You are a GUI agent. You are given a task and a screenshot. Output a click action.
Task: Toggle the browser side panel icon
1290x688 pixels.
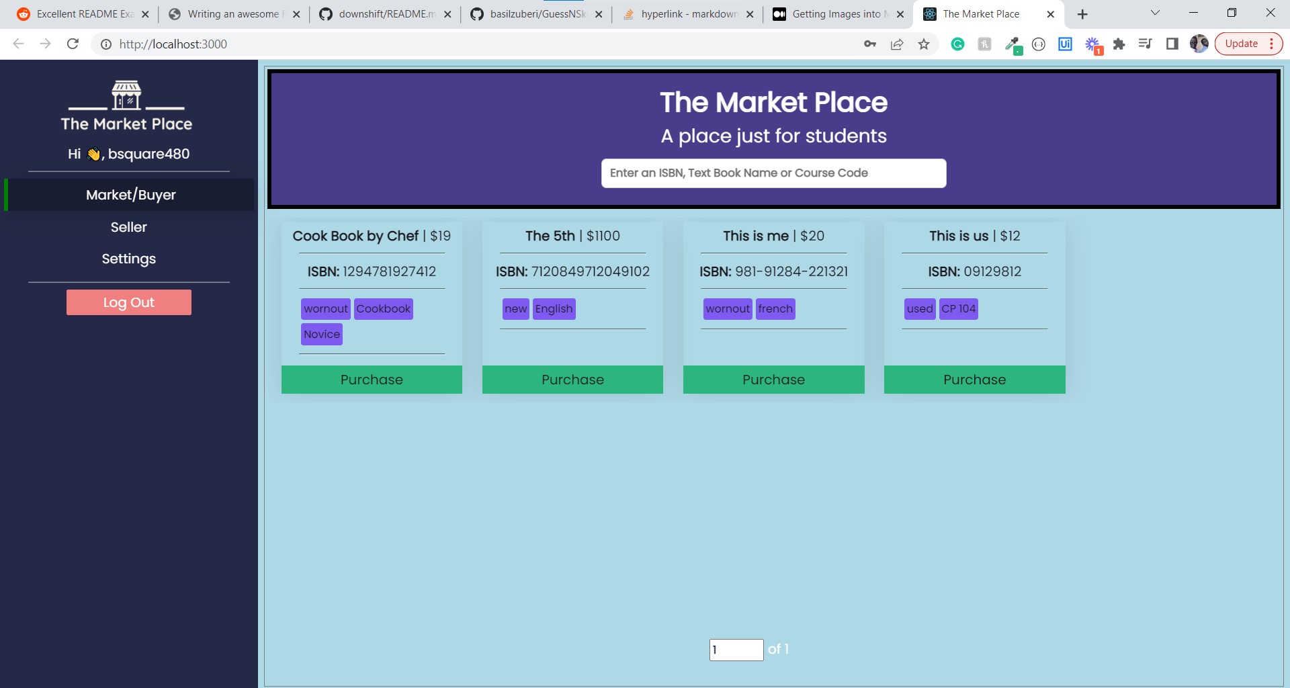click(1172, 44)
